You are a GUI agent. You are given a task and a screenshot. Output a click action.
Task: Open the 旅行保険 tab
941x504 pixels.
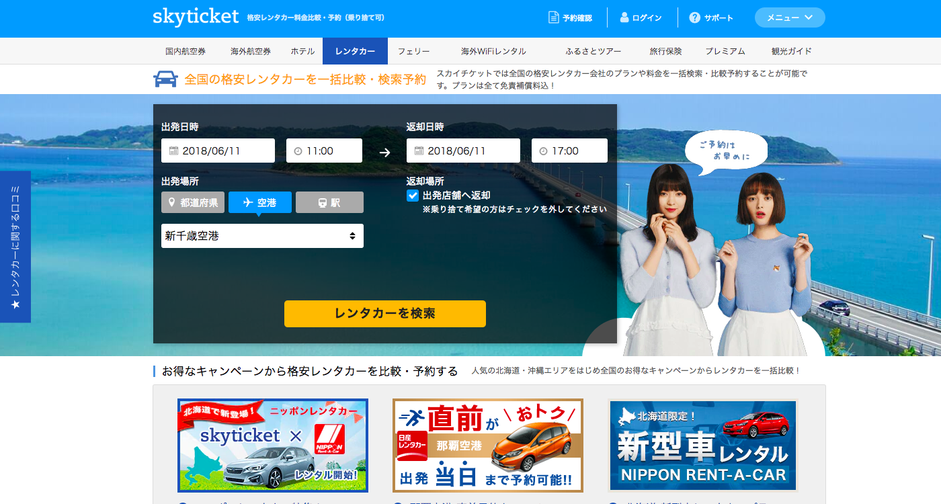665,51
